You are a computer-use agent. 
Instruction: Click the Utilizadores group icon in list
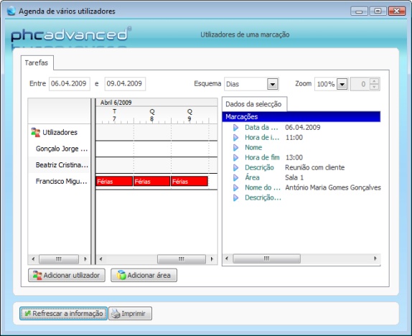[35, 132]
